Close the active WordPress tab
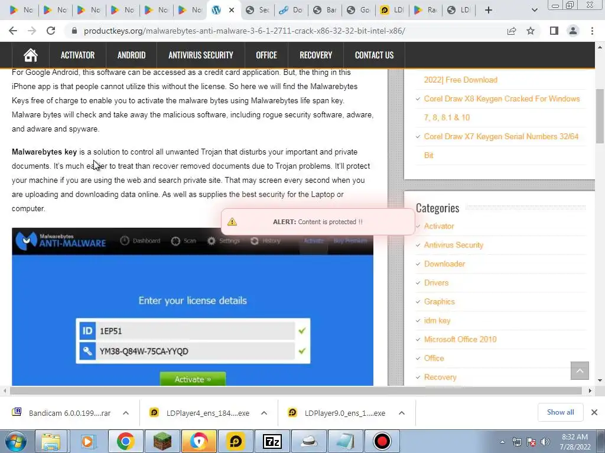 [x=232, y=10]
